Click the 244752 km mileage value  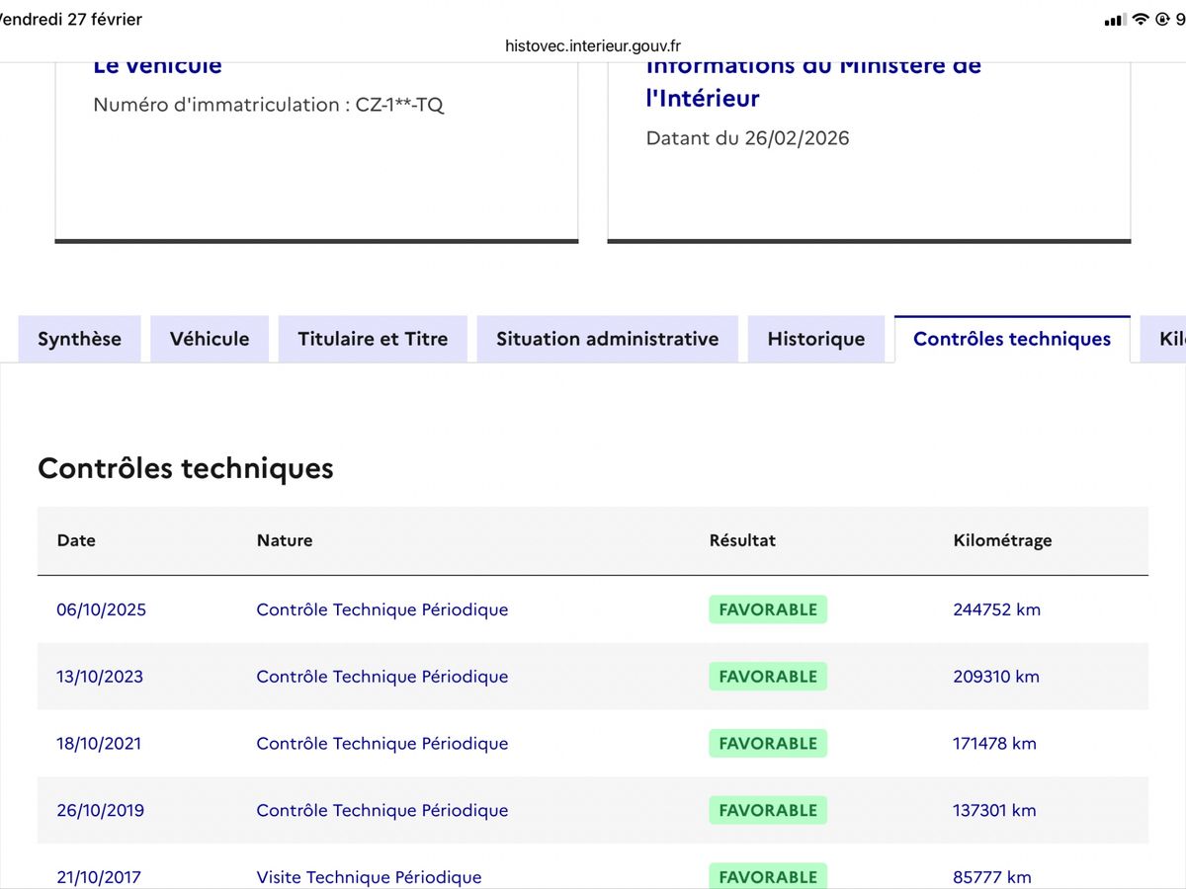point(997,609)
